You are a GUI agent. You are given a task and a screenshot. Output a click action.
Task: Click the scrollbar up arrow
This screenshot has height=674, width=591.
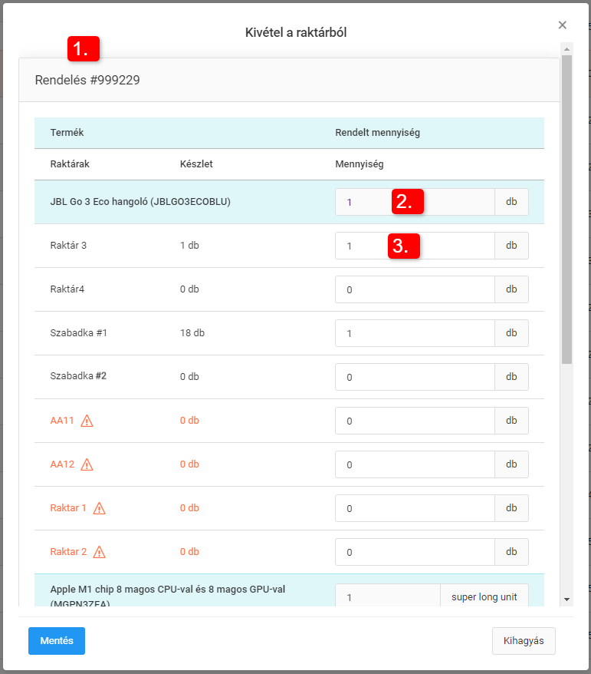pyautogui.click(x=566, y=49)
